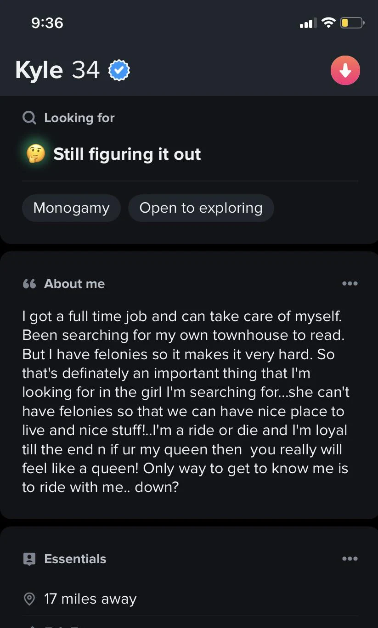378x628 pixels.
Task: Click the magnifier icon beside Looking for
Action: pyautogui.click(x=29, y=118)
